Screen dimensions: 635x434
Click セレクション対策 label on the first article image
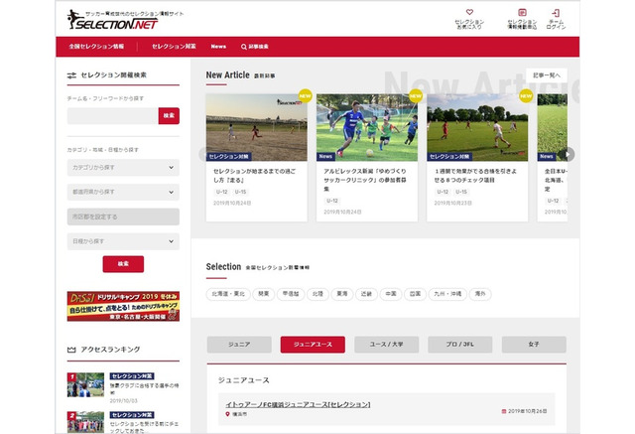(229, 156)
